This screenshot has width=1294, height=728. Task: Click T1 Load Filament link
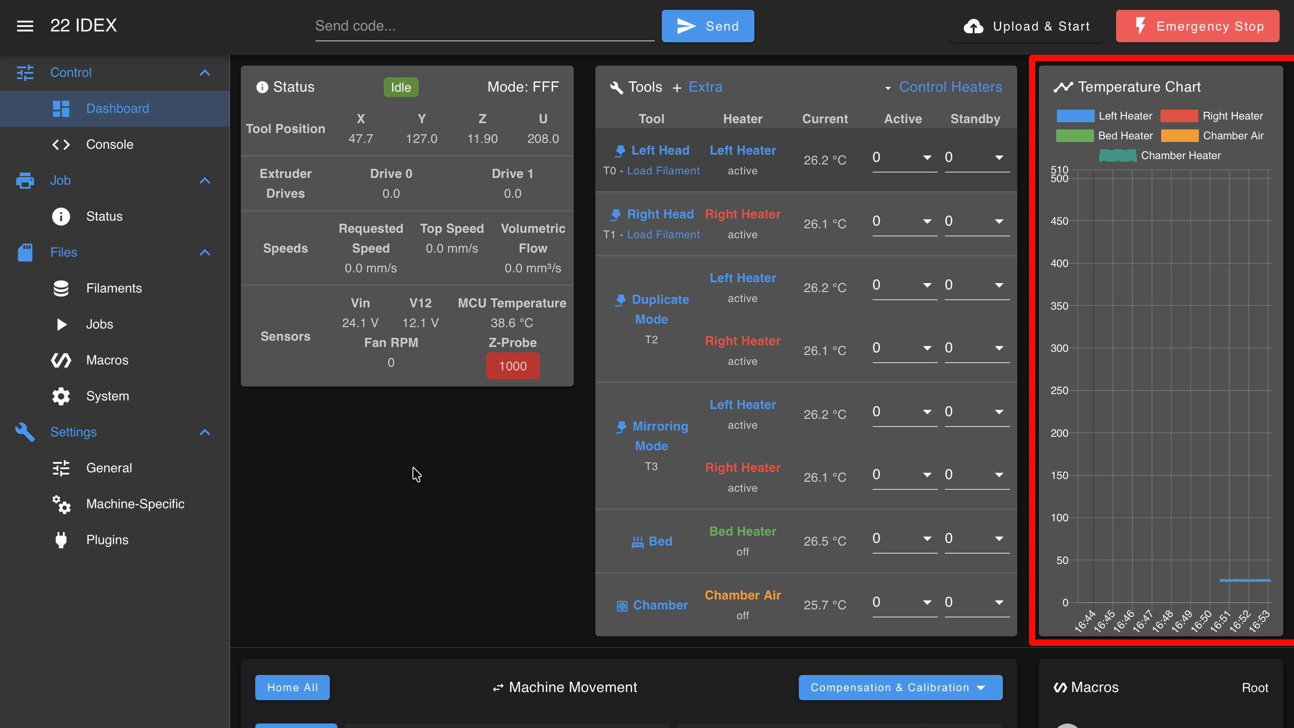click(663, 235)
